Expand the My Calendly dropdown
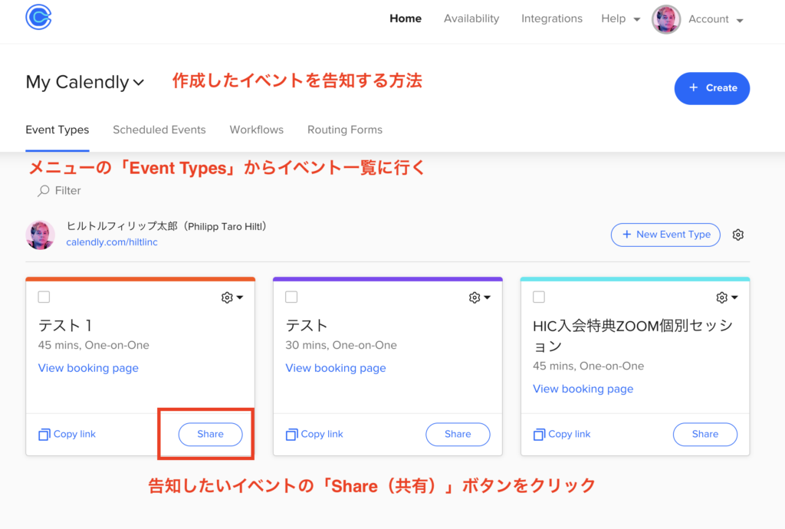 point(85,82)
